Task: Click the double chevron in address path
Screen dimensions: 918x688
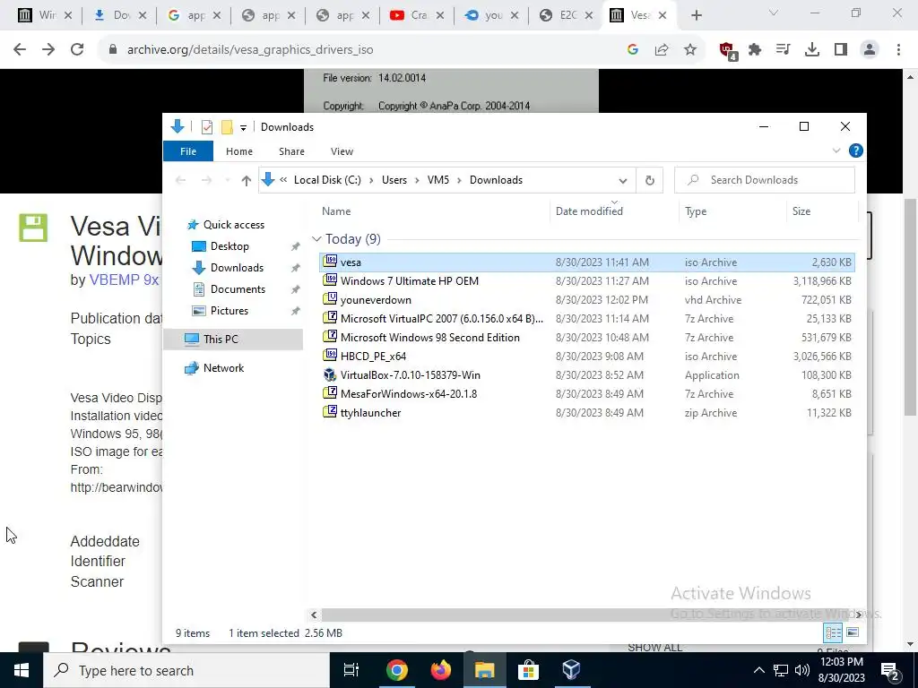Action: click(283, 179)
